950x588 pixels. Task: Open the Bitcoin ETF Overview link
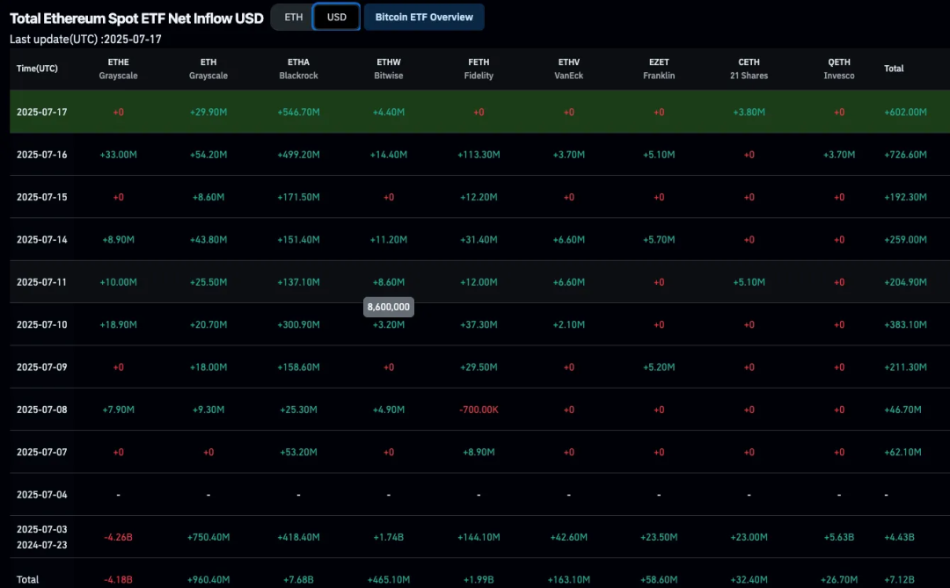pos(424,17)
